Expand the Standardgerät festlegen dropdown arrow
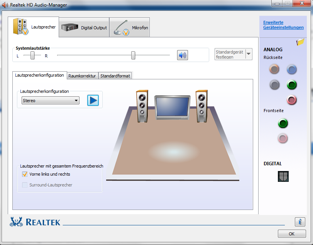The image size is (313, 245). pyautogui.click(x=249, y=54)
